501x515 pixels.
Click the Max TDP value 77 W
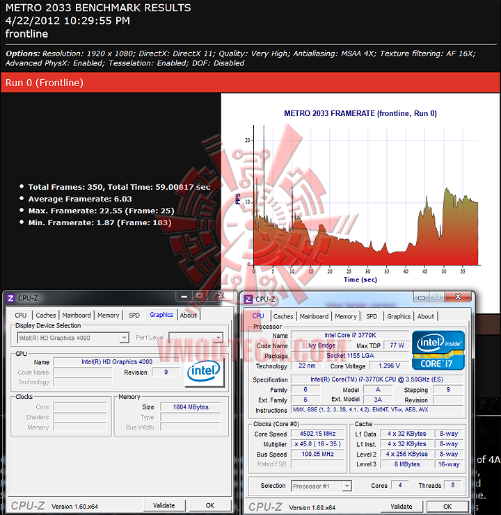click(x=397, y=345)
